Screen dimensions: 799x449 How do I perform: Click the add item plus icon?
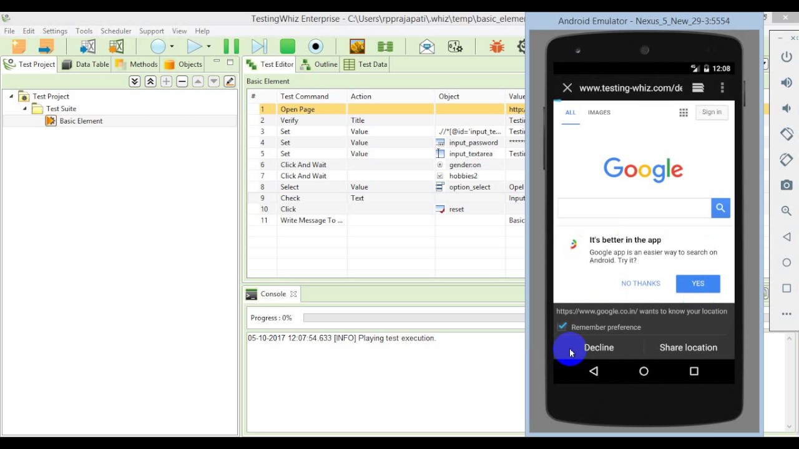(x=166, y=82)
